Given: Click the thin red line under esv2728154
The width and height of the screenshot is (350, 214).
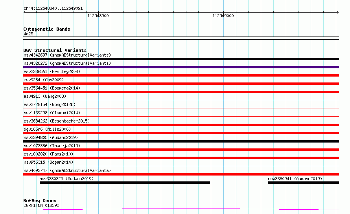Looking at the screenshot, I should click(181, 108).
